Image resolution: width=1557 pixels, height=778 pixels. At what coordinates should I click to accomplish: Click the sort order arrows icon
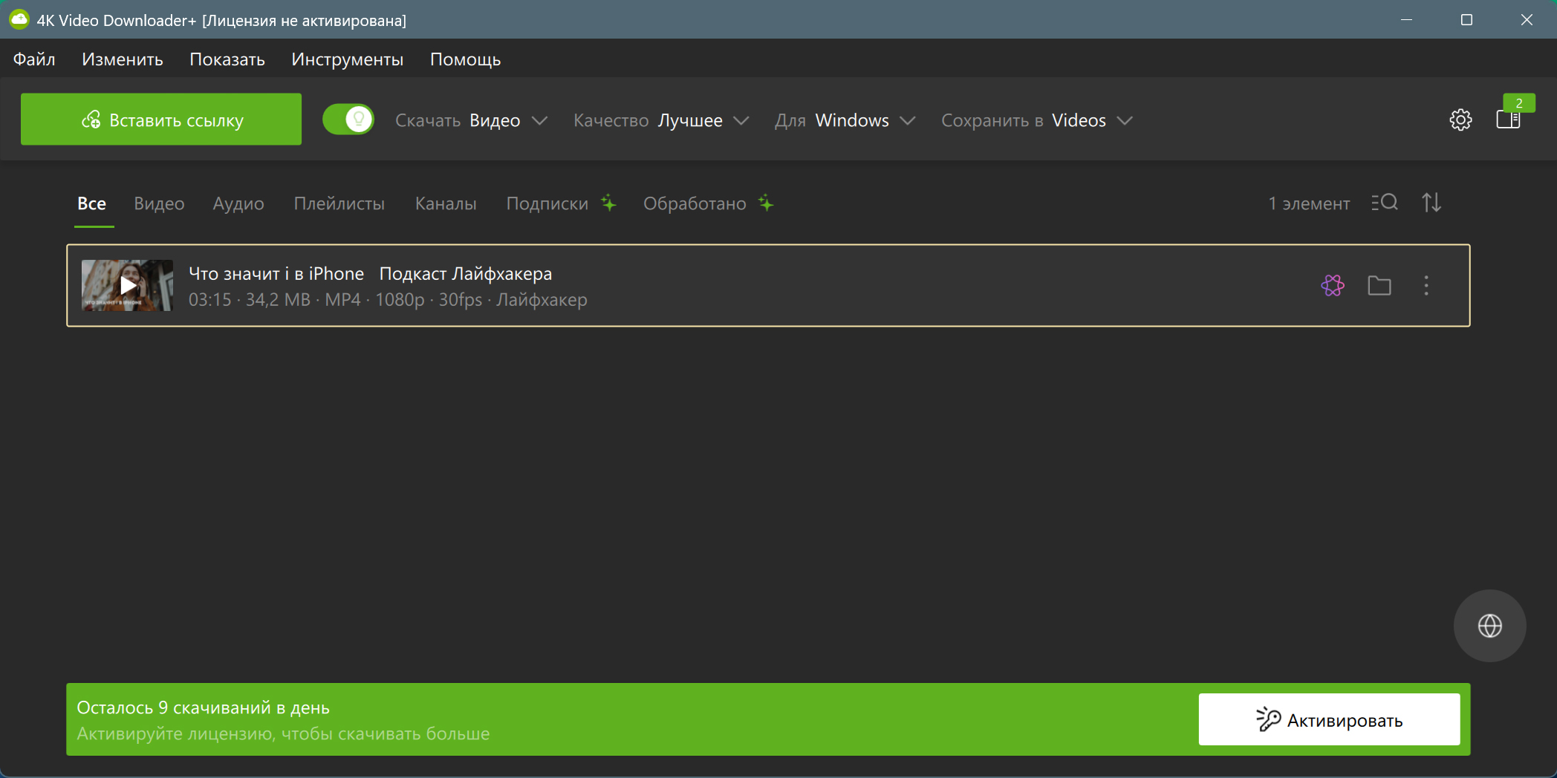tap(1431, 202)
